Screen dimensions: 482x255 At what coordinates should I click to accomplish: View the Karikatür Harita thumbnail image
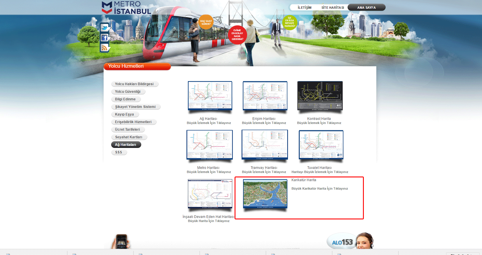pyautogui.click(x=265, y=194)
